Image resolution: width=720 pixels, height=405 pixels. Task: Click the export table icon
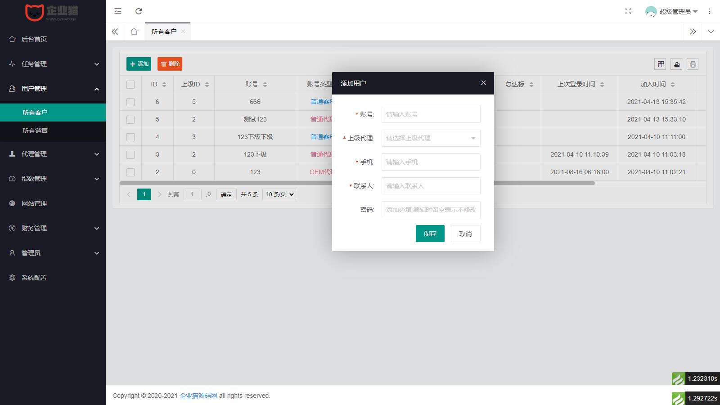(x=677, y=64)
